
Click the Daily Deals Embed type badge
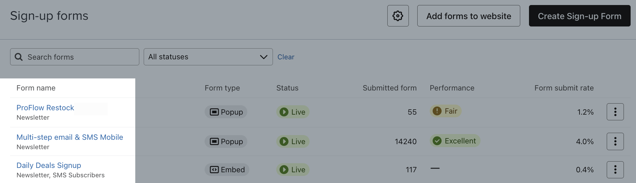tap(227, 170)
